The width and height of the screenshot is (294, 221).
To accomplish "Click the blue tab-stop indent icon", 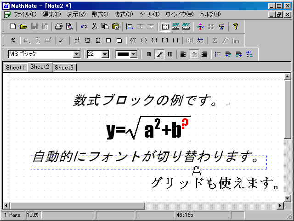I will click(x=249, y=54).
